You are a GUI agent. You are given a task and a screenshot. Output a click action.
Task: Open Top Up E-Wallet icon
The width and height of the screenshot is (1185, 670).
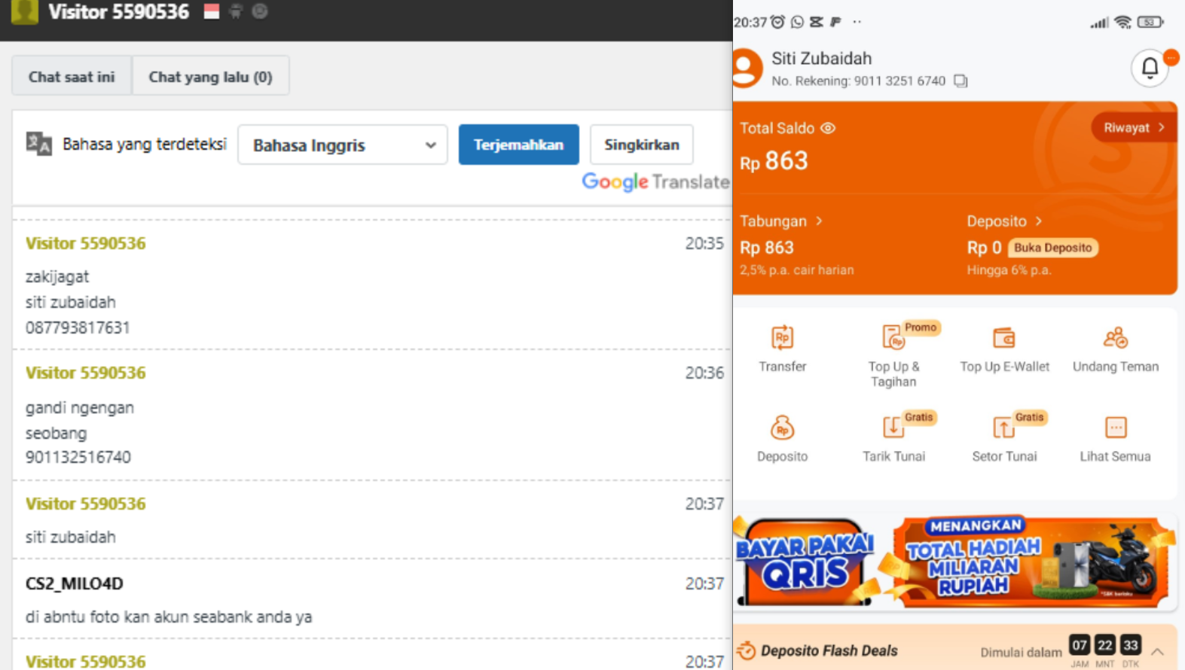(x=1004, y=338)
